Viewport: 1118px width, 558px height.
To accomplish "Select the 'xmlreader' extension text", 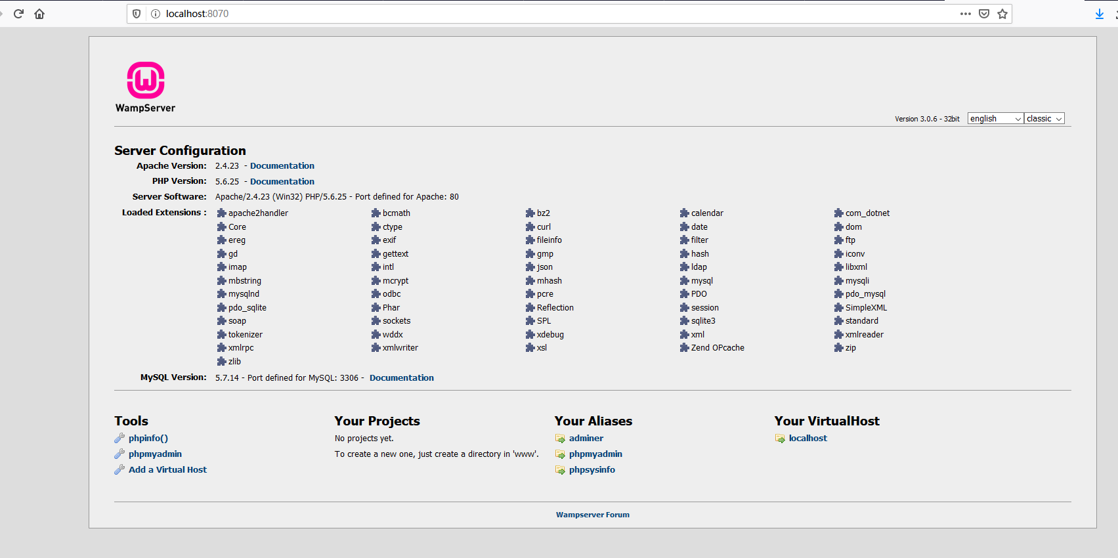I will [865, 335].
